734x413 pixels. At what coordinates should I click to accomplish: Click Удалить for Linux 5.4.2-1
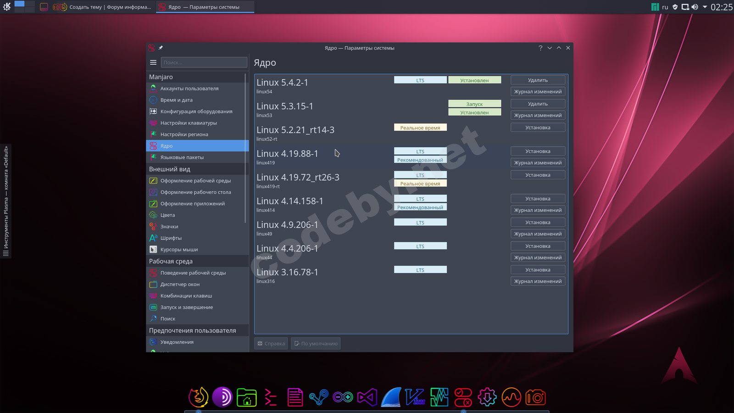[538, 80]
